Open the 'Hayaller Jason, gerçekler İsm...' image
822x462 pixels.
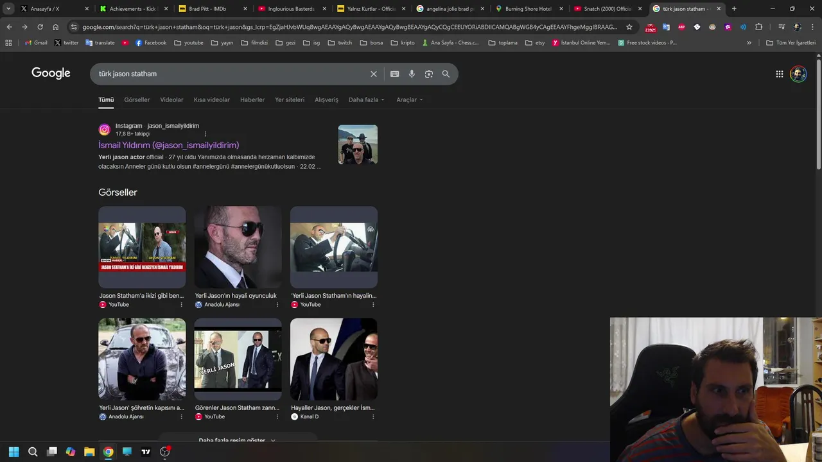tap(334, 359)
